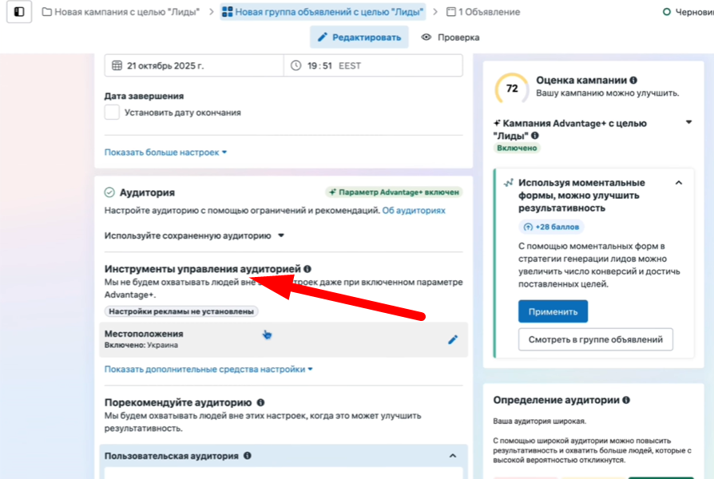
Task: Expand Кампания Advantage+ с целью Лиды
Action: (x=688, y=123)
